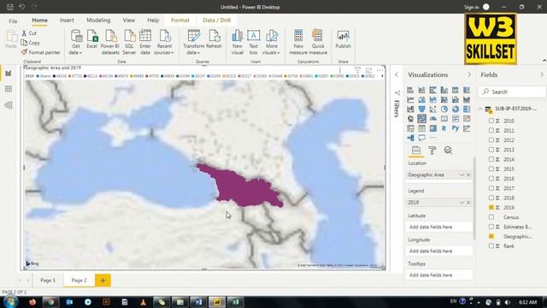The height and width of the screenshot is (308, 547).
Task: Check the 2013 field
Action: click(491, 150)
